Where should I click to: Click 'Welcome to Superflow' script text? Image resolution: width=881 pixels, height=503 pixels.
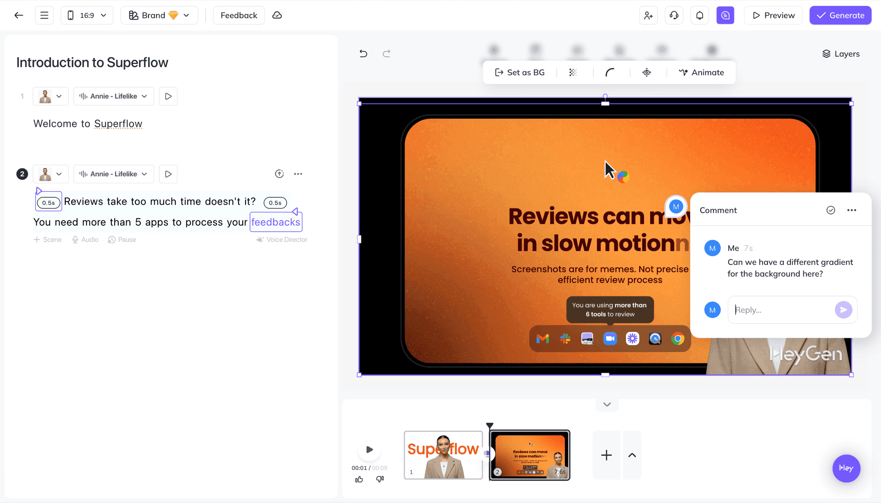(x=88, y=124)
